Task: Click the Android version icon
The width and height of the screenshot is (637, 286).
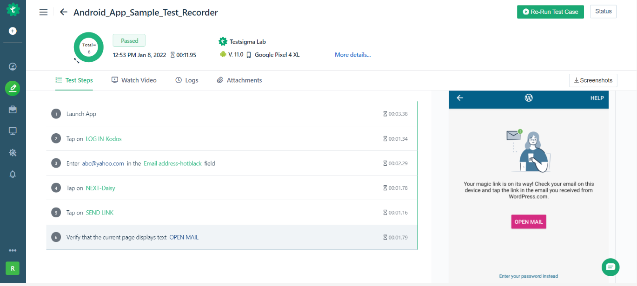Action: [x=223, y=55]
